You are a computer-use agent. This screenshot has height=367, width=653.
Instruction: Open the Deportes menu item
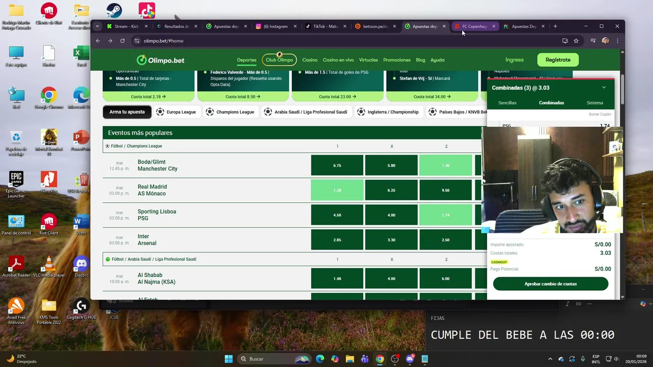pos(246,60)
